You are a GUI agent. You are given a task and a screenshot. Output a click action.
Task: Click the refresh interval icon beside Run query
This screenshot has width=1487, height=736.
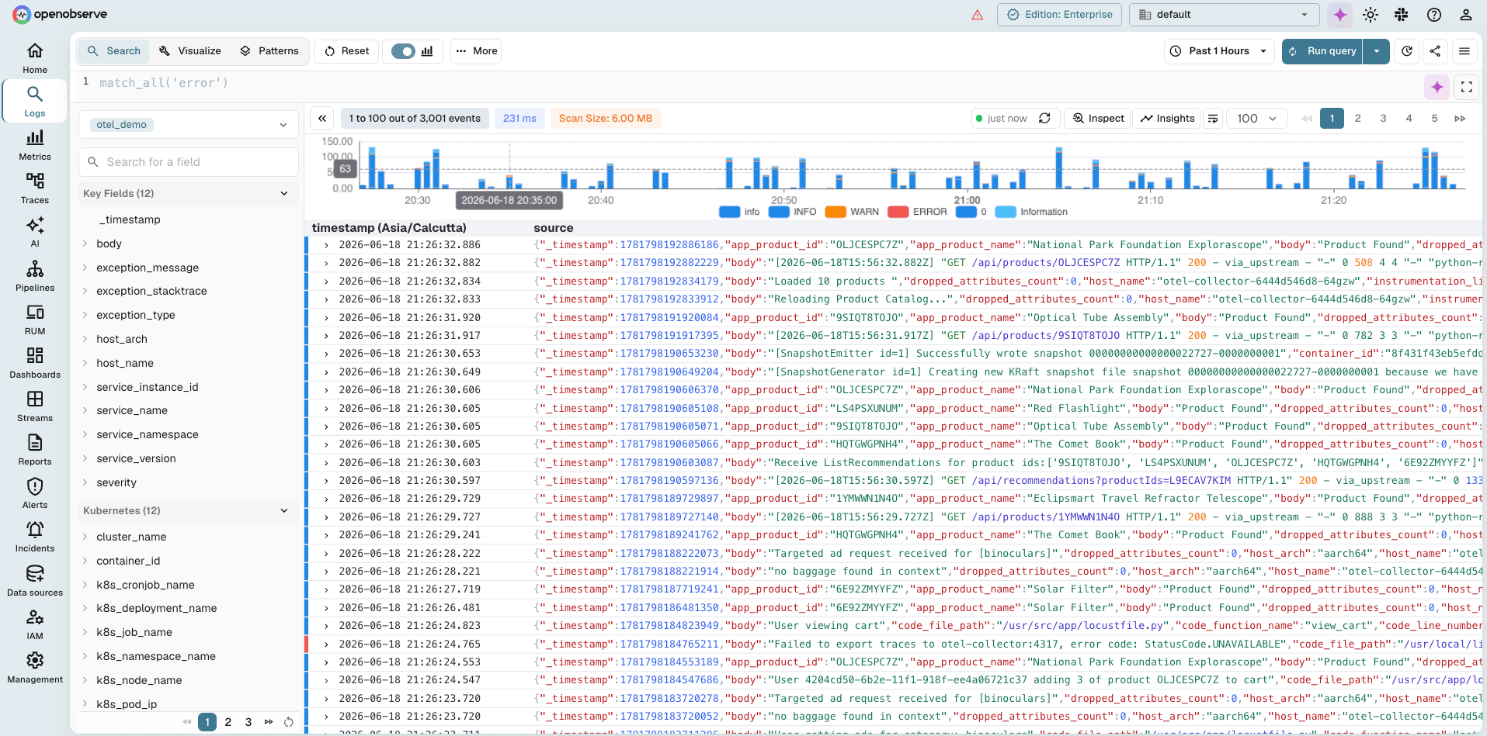[1407, 51]
